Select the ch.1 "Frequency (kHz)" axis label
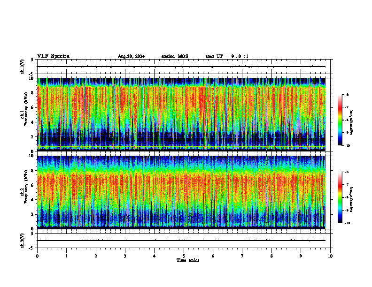The height and width of the screenshot is (287, 372). point(26,108)
